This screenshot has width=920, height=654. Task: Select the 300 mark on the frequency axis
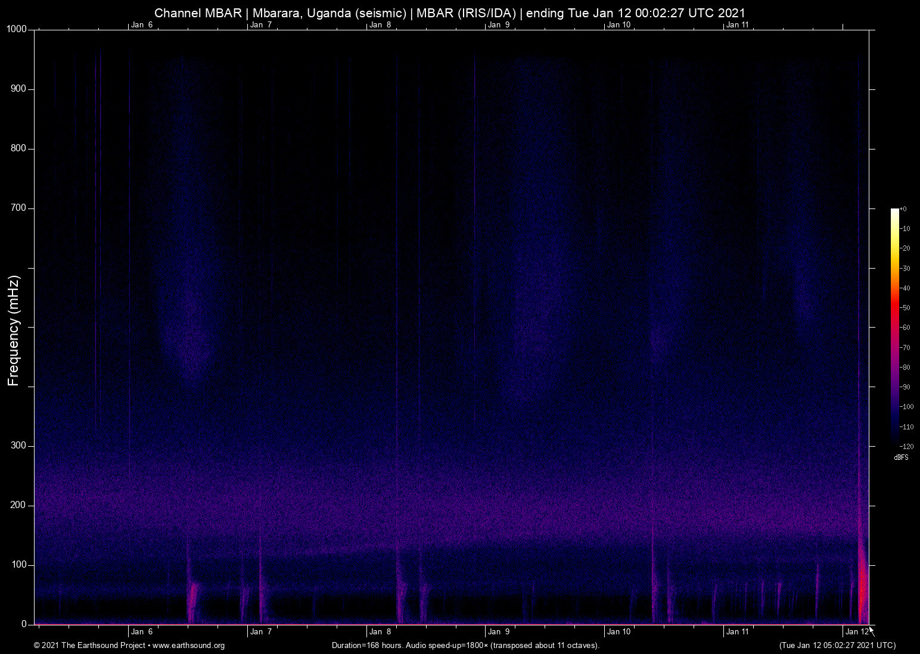20,444
